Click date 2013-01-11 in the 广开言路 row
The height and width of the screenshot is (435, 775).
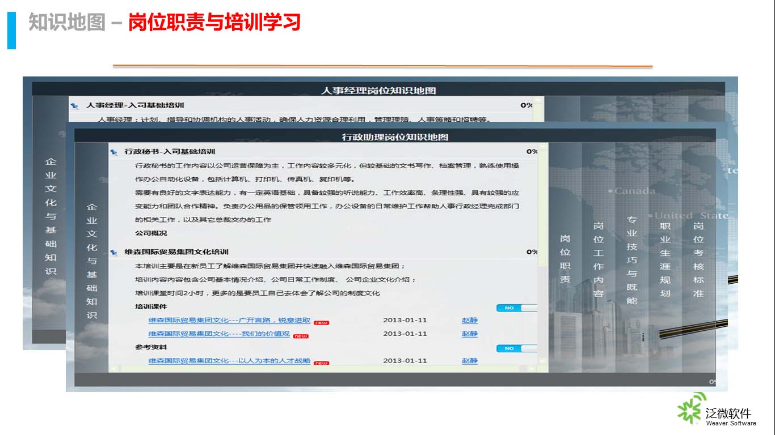pyautogui.click(x=405, y=320)
